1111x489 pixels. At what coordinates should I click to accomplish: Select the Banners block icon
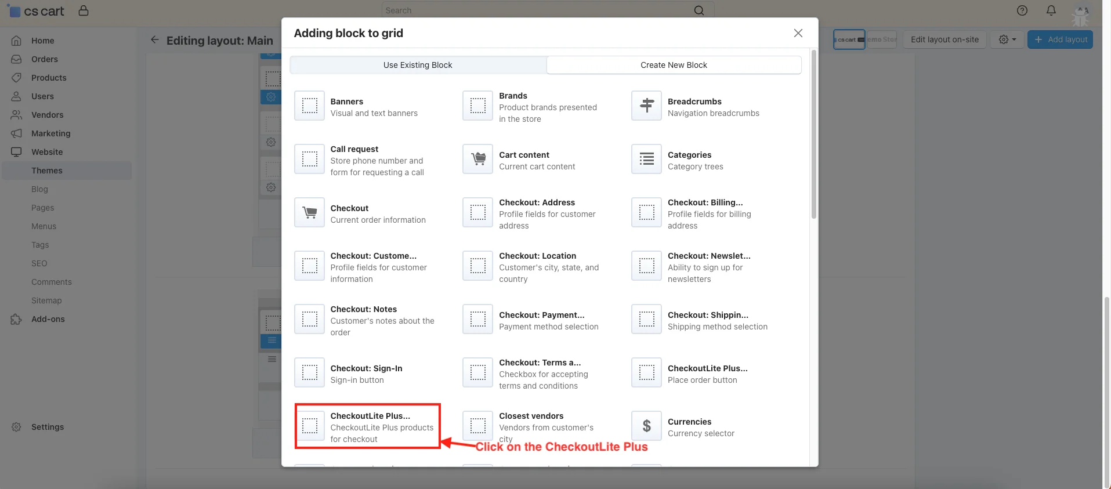point(309,106)
